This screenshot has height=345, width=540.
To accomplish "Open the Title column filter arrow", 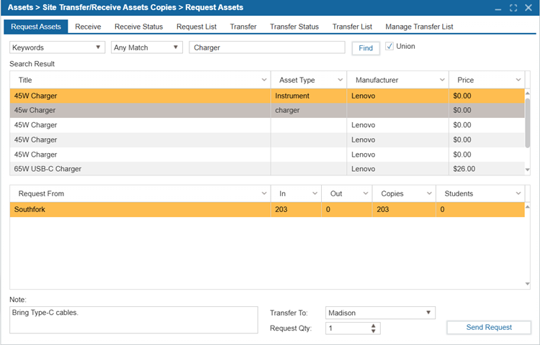I will pos(264,80).
